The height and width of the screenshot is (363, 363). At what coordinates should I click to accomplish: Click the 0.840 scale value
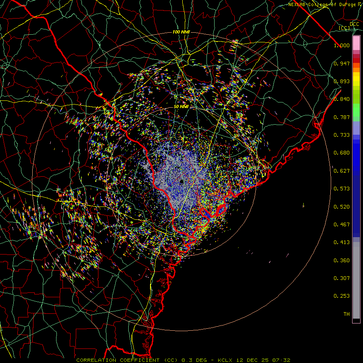point(342,99)
